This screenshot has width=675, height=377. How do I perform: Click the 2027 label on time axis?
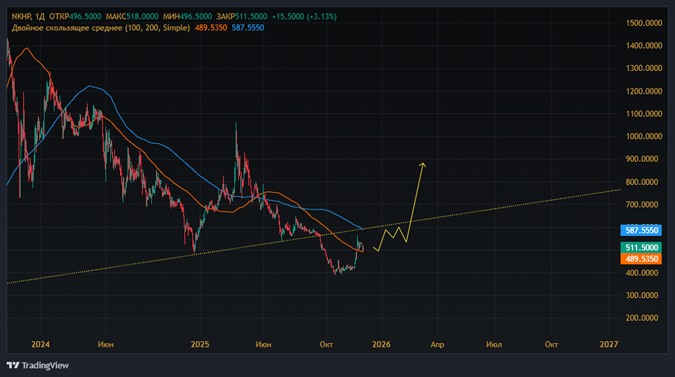coord(609,344)
